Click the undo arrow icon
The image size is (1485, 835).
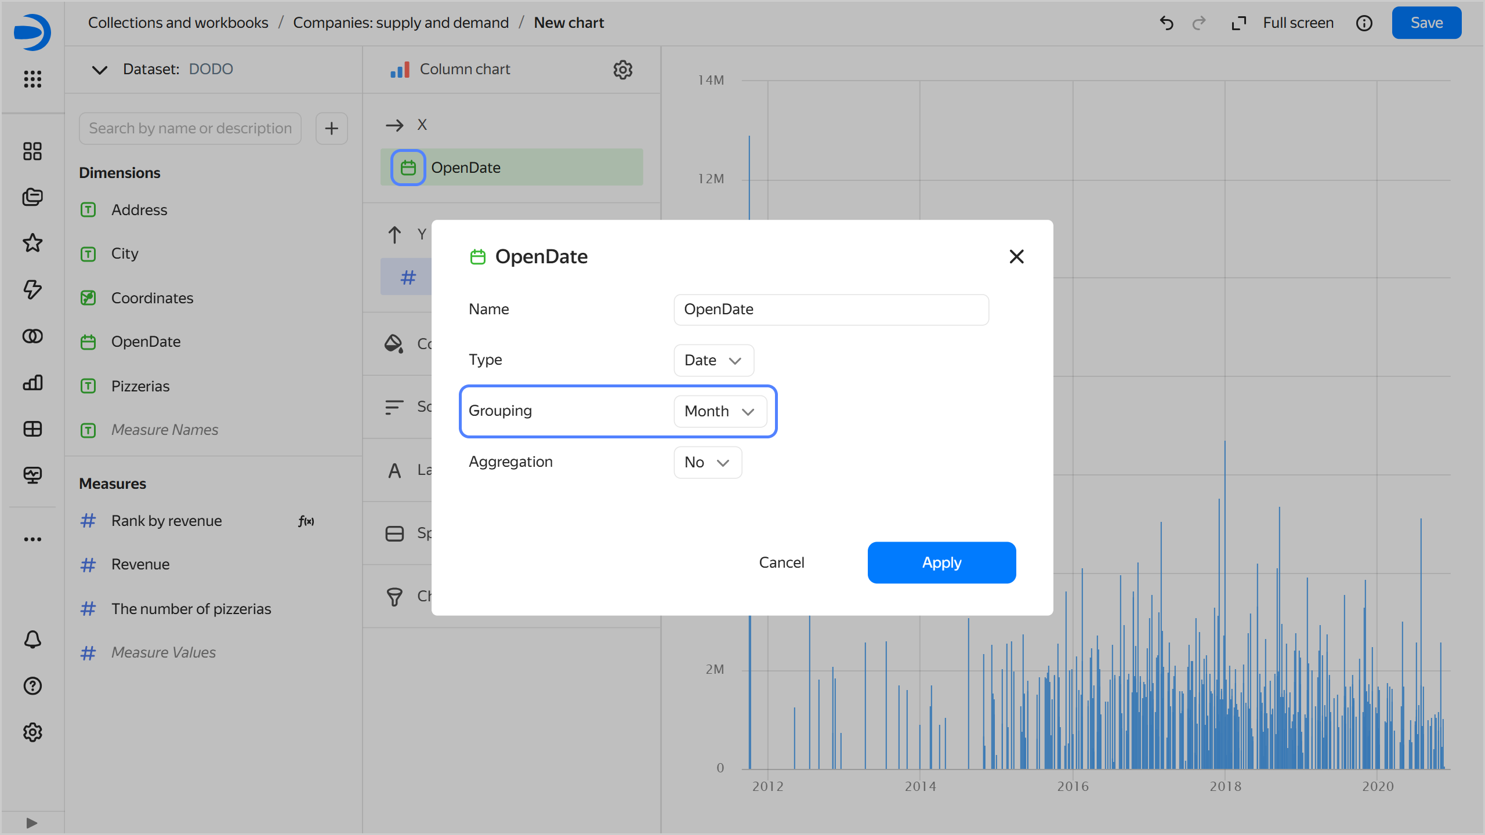pyautogui.click(x=1166, y=23)
